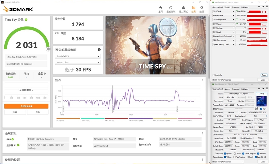
Task: Refresh sensors in the upper GPU-Z window
Action: click(x=263, y=6)
